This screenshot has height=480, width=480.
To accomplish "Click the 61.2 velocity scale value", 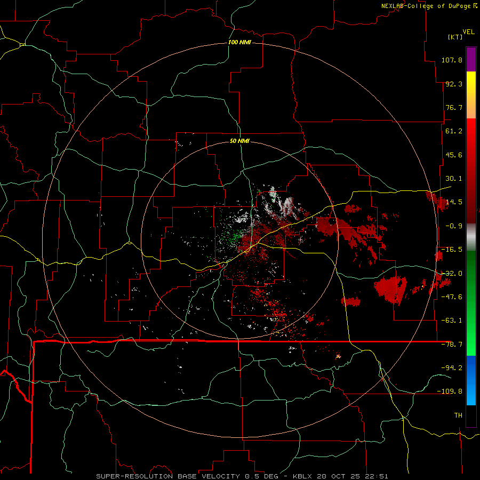I will (x=454, y=131).
